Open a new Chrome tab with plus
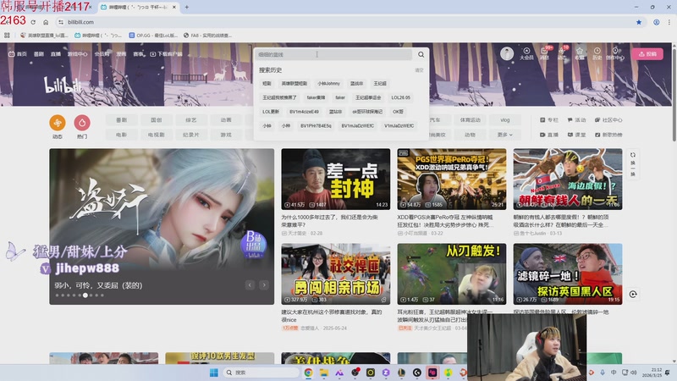This screenshot has height=381, width=677. [187, 7]
